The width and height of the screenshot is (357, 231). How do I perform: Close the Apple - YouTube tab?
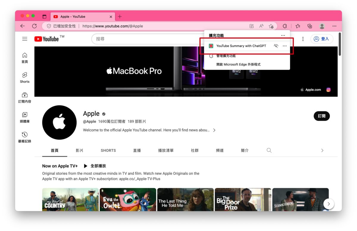coord(111,17)
